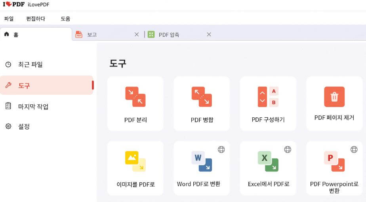
Task: Open the PDF Powerpoint로 변환 icon
Action: pyautogui.click(x=334, y=161)
